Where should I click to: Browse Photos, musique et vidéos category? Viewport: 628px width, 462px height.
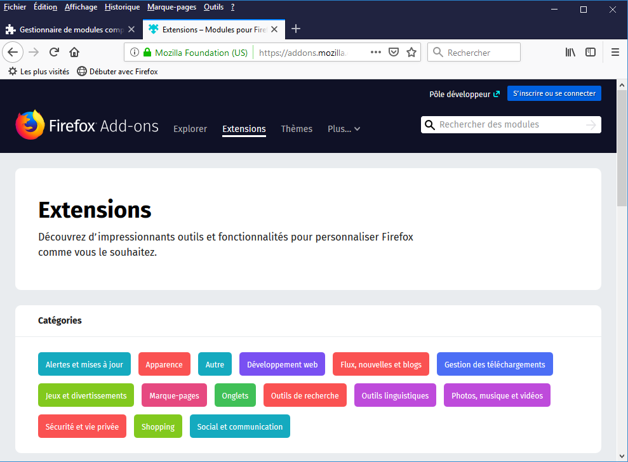tap(497, 395)
